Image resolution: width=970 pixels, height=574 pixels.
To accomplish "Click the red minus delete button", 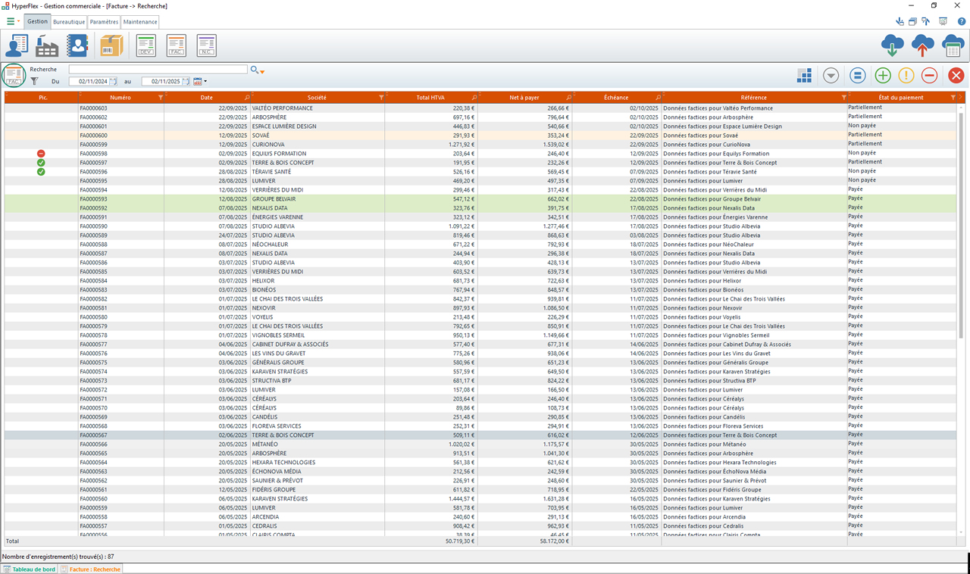I will (929, 75).
